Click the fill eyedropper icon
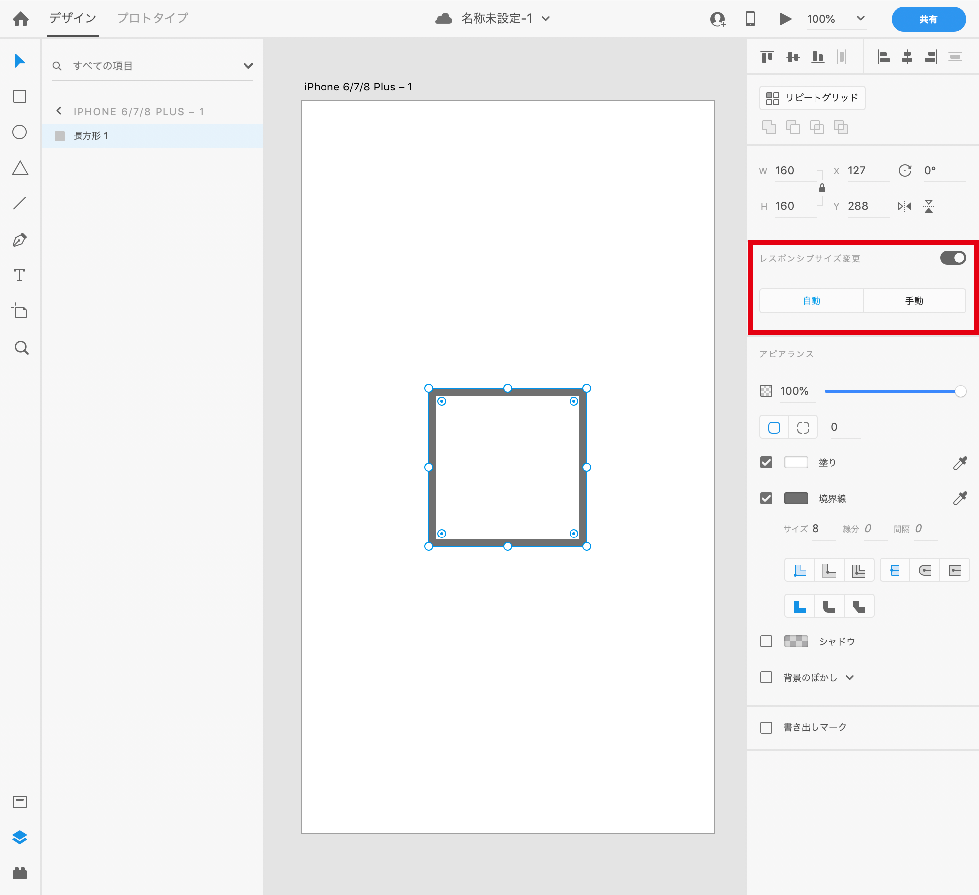Image resolution: width=979 pixels, height=895 pixels. (x=960, y=463)
